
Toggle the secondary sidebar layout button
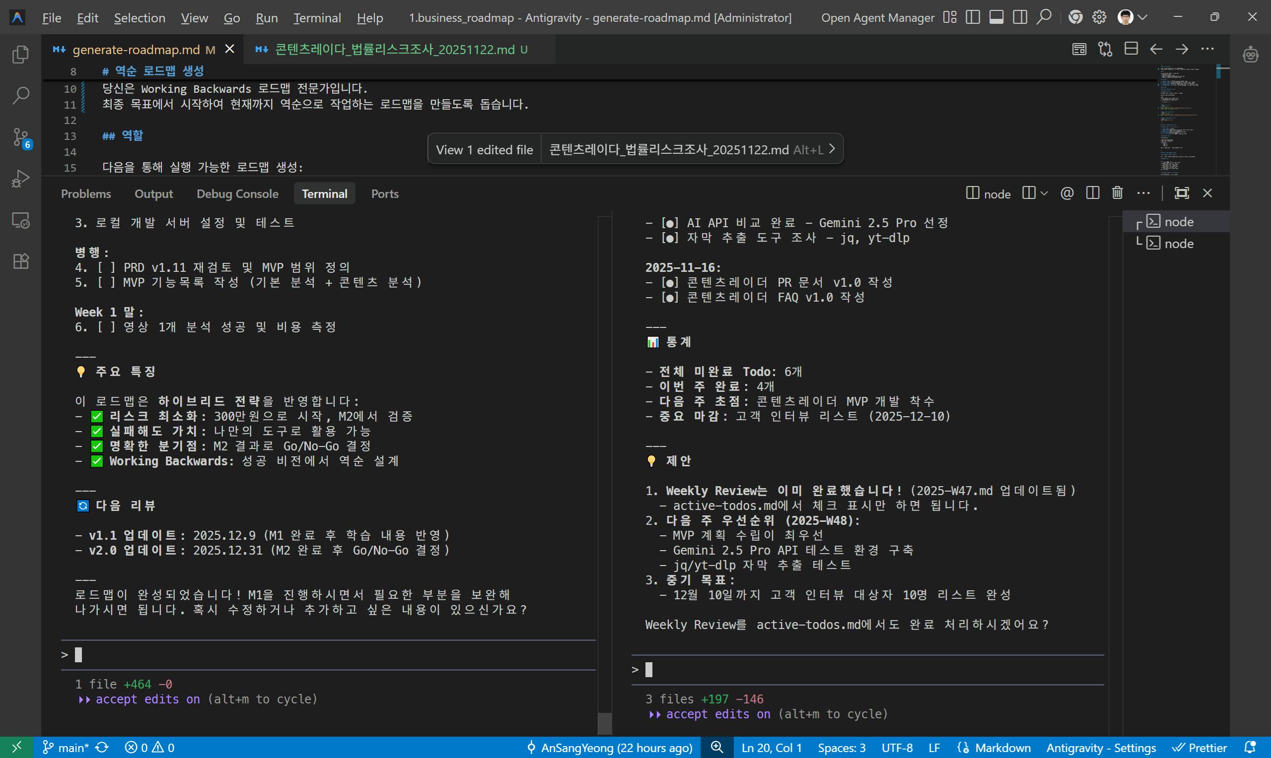tap(1020, 17)
